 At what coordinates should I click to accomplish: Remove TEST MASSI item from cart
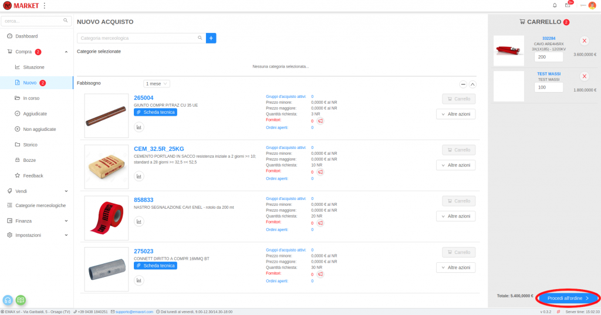pos(585,76)
